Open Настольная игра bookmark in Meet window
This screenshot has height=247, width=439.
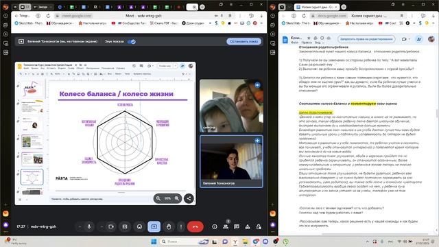(x=93, y=23)
